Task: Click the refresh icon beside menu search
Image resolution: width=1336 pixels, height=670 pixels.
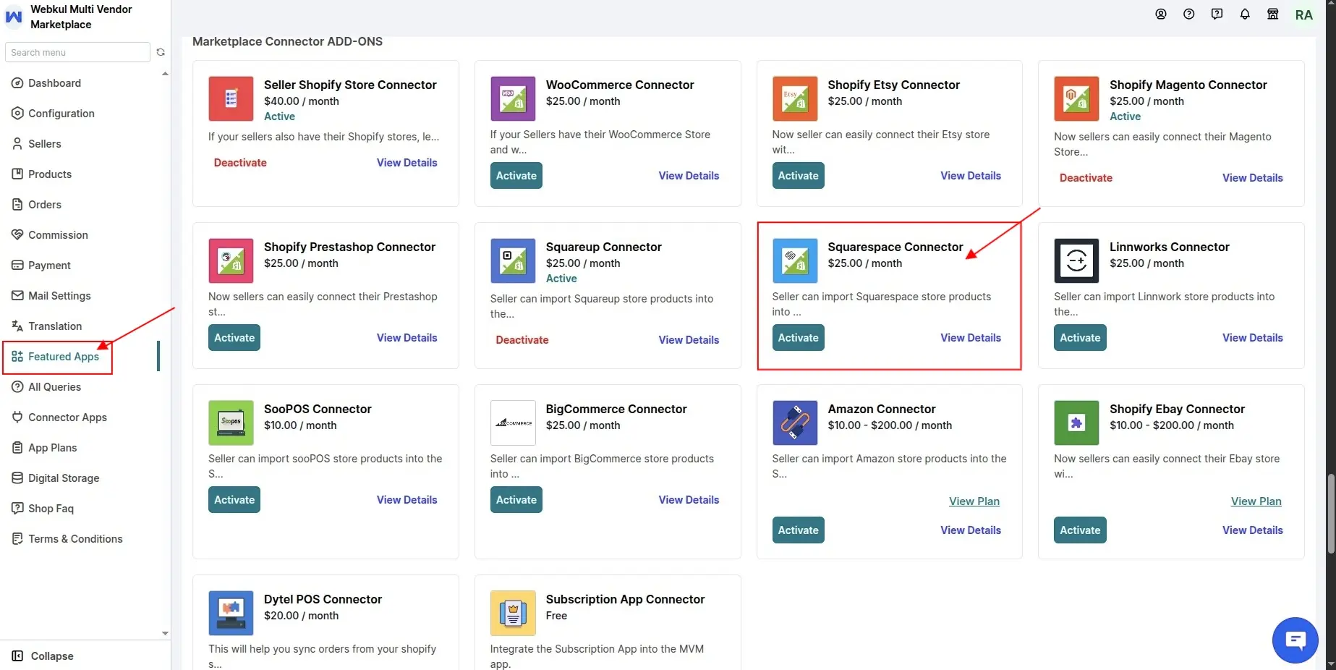Action: [161, 52]
